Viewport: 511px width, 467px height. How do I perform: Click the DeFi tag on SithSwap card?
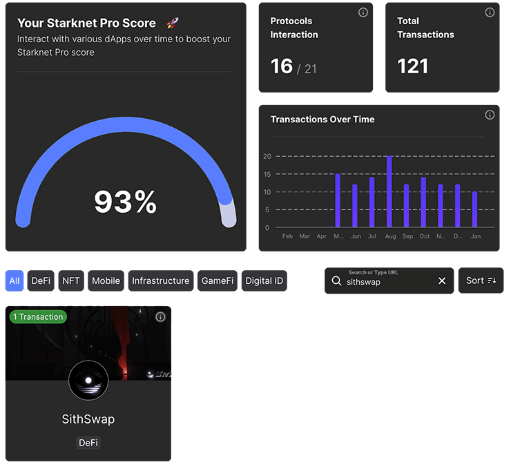point(88,443)
